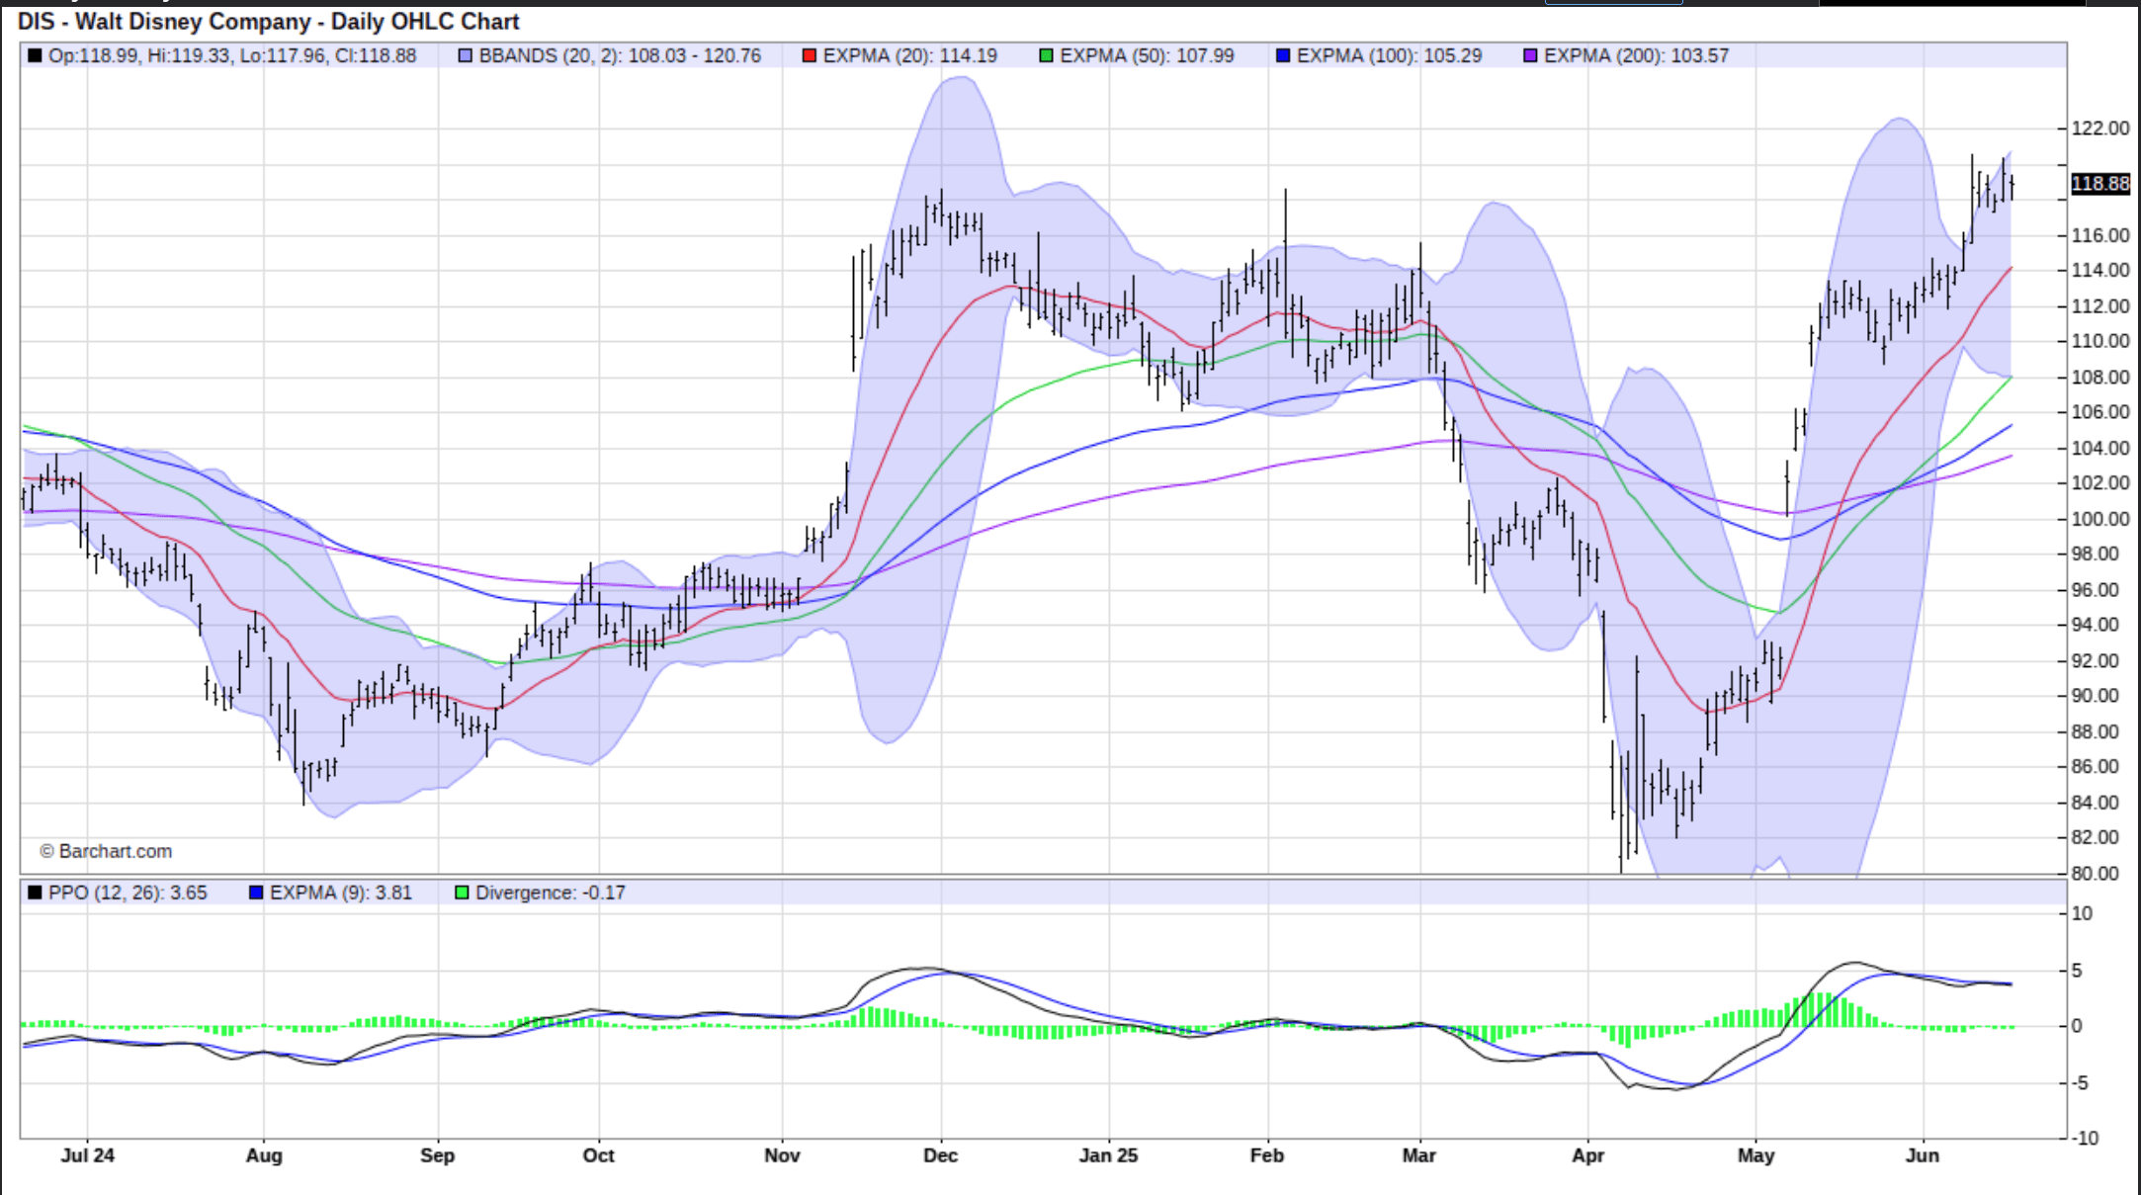Click the EXPMA (200): 103.57 legend text

click(1636, 55)
